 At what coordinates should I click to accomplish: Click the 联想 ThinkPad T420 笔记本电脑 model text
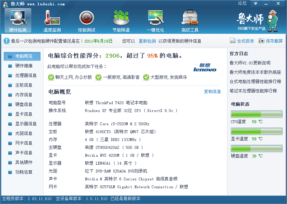pyautogui.click(x=116, y=103)
